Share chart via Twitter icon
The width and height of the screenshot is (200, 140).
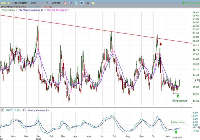(x=76, y=3)
